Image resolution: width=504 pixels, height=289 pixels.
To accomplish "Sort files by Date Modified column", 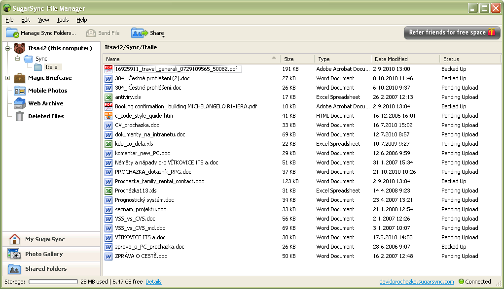I will point(405,59).
